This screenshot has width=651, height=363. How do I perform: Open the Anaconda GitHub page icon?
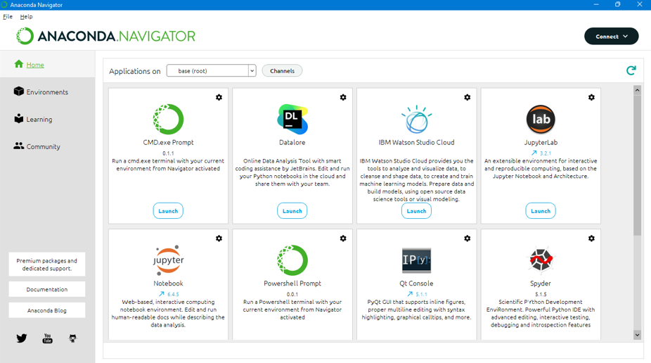(x=72, y=338)
